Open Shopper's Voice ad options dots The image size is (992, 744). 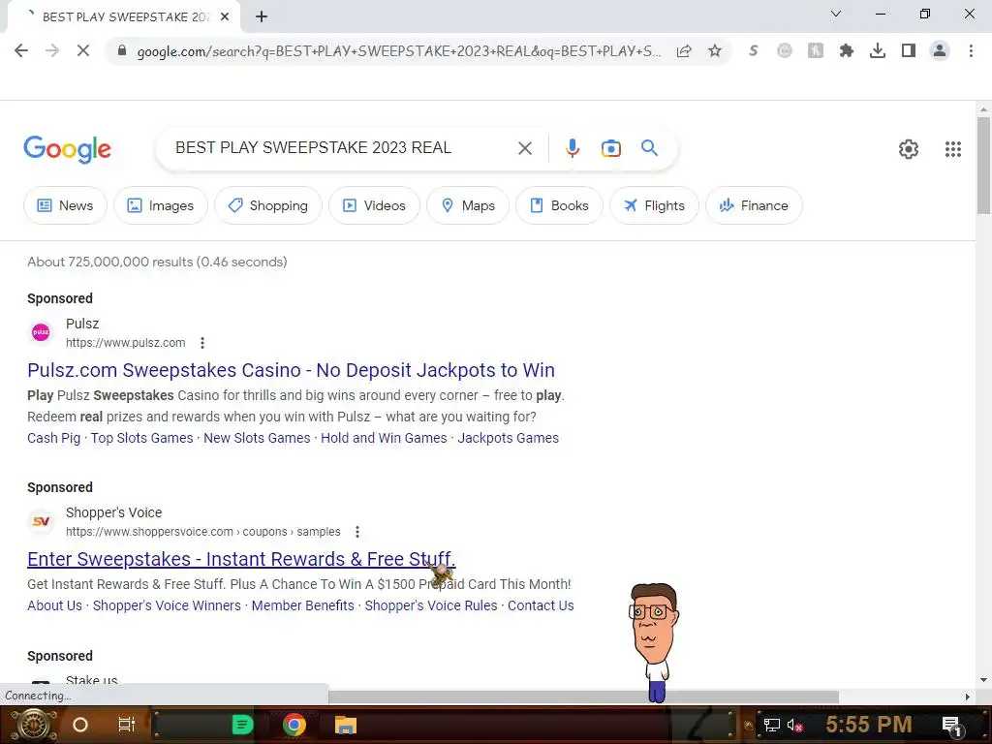pos(357,532)
